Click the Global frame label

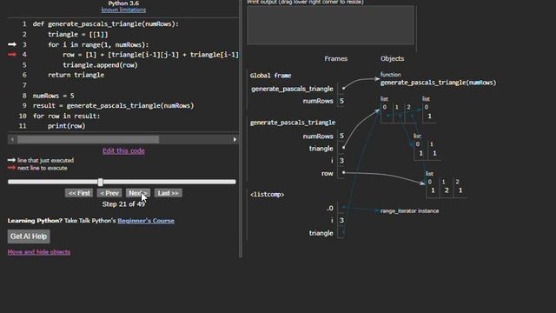tap(270, 76)
